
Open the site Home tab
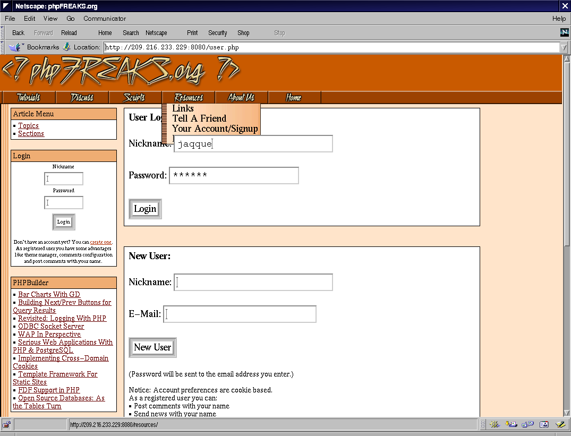(x=294, y=98)
